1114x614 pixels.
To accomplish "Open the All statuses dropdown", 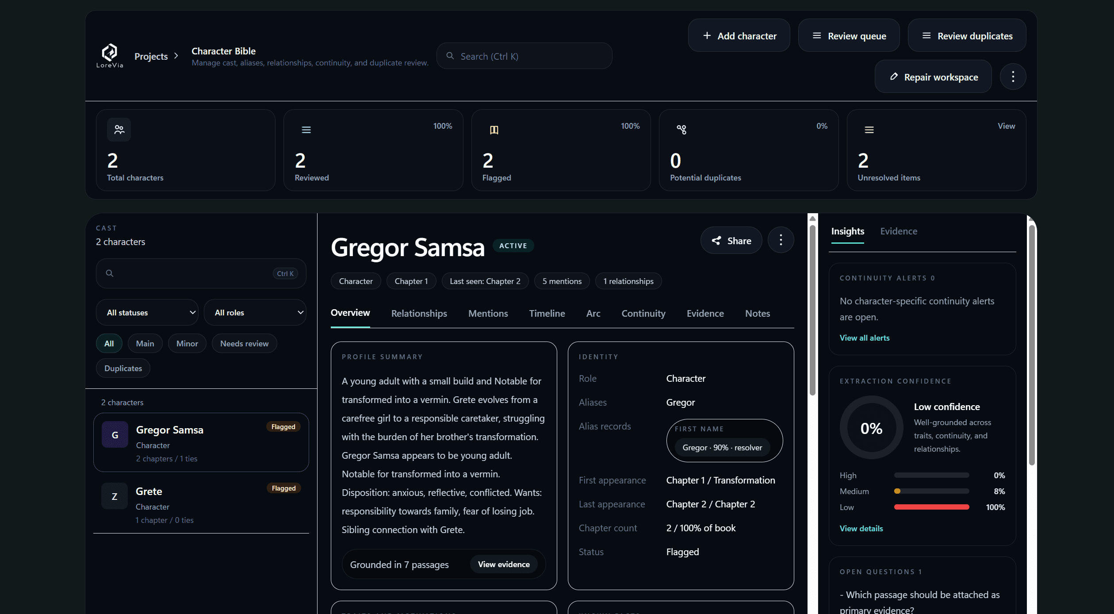I will [x=147, y=312].
